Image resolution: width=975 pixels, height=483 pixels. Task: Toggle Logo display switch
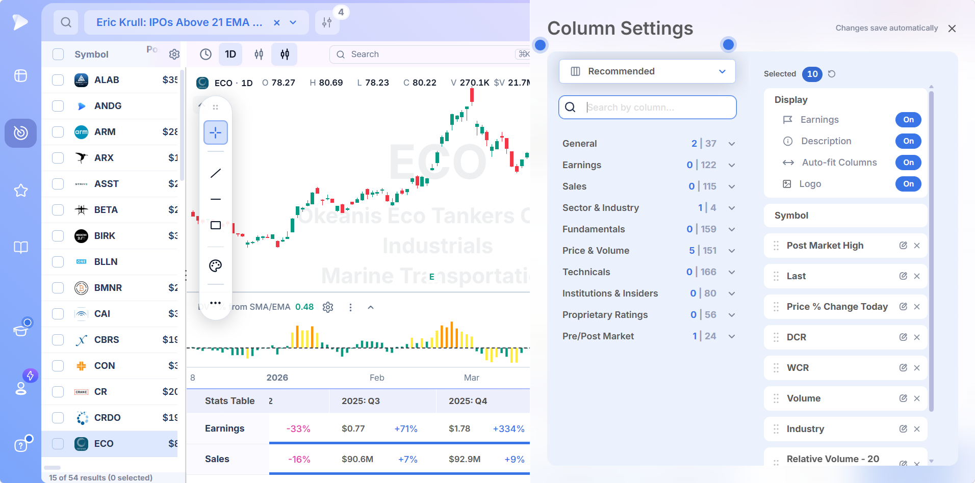(x=908, y=184)
